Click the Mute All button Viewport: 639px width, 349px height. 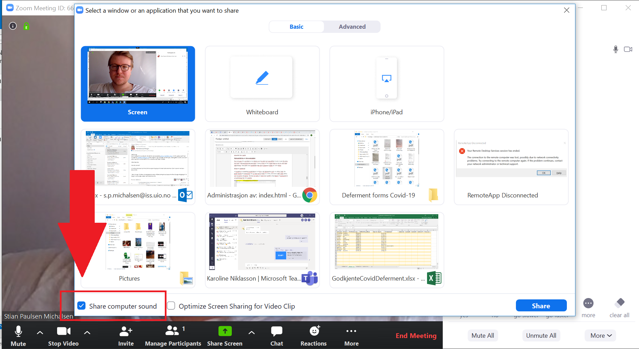tap(483, 336)
